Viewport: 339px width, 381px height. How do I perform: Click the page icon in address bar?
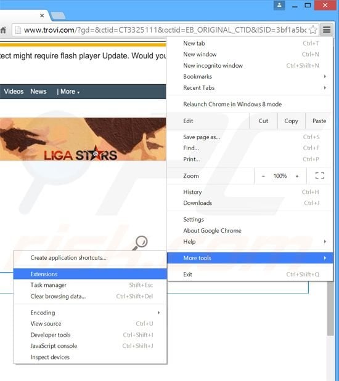click(x=18, y=30)
